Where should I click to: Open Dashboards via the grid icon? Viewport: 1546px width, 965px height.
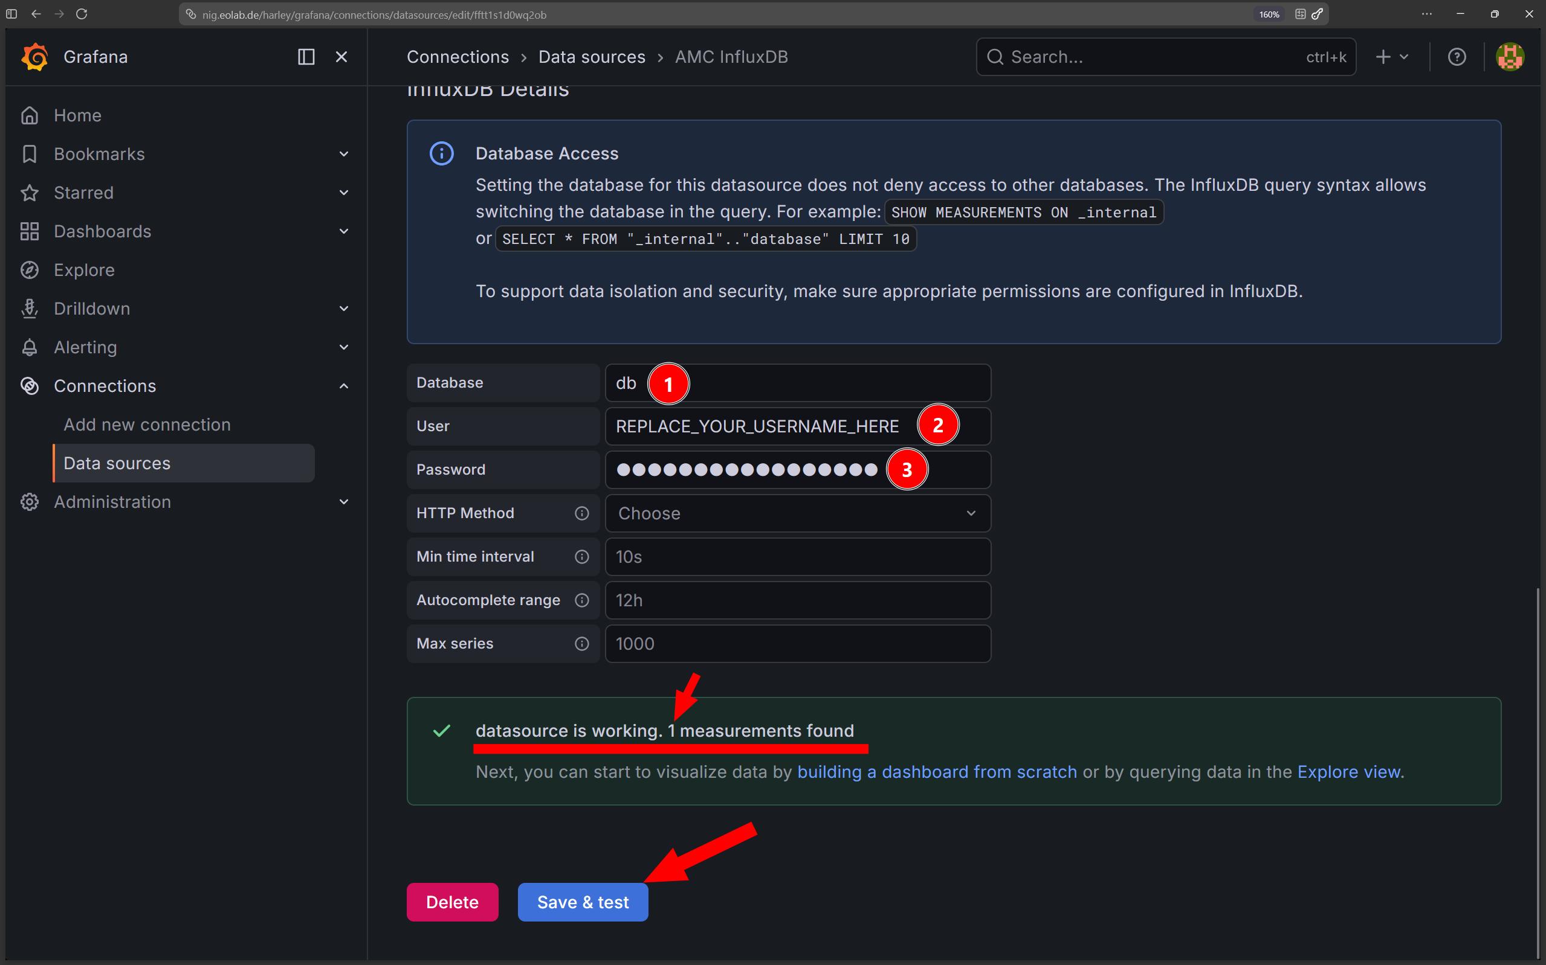pyautogui.click(x=30, y=231)
